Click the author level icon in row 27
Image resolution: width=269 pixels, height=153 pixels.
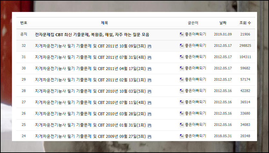182,102
